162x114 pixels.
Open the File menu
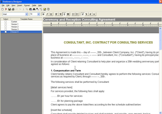pyautogui.click(x=3, y=5)
